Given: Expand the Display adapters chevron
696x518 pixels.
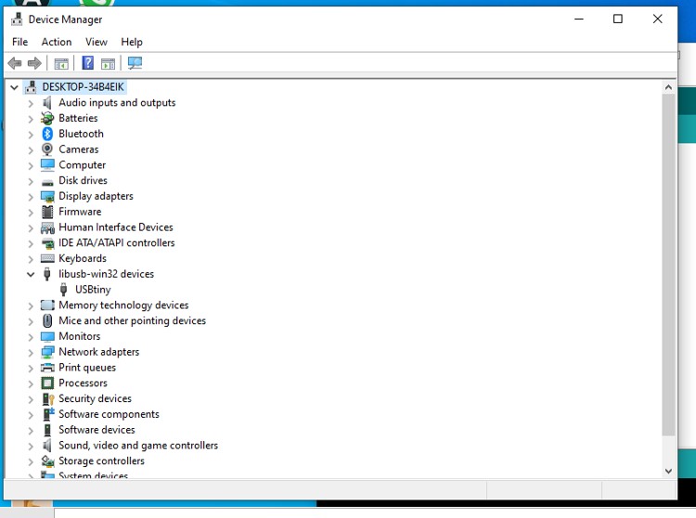Looking at the screenshot, I should pos(31,197).
